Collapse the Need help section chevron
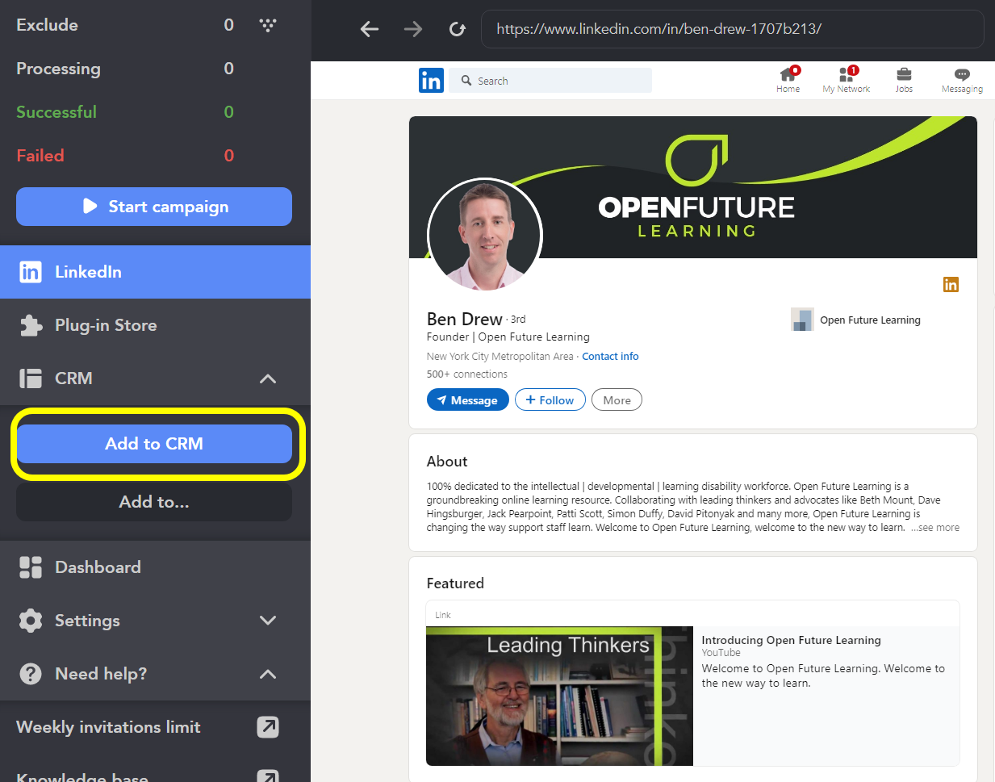Screen dimensions: 995x782 tap(268, 674)
